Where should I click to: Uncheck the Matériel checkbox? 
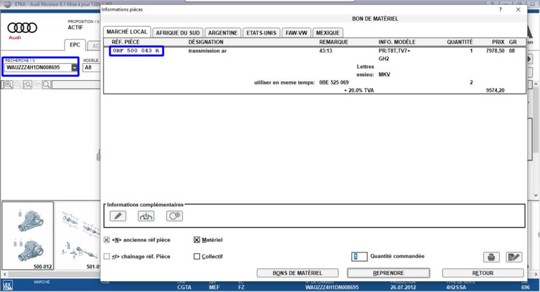pyautogui.click(x=196, y=240)
